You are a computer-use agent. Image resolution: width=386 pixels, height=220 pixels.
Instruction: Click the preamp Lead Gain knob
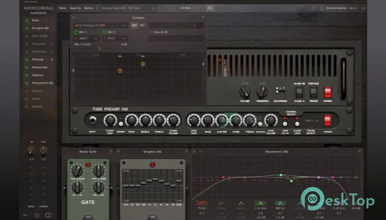[194, 120]
